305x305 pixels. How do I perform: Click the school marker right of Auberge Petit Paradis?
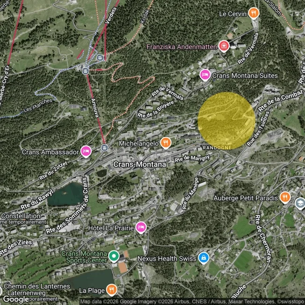click(x=300, y=203)
